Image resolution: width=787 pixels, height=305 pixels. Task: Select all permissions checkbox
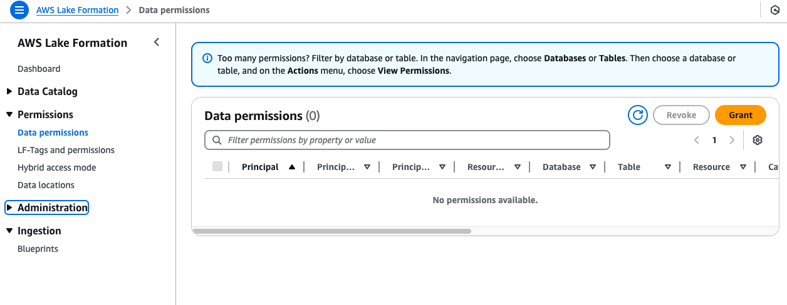[217, 166]
